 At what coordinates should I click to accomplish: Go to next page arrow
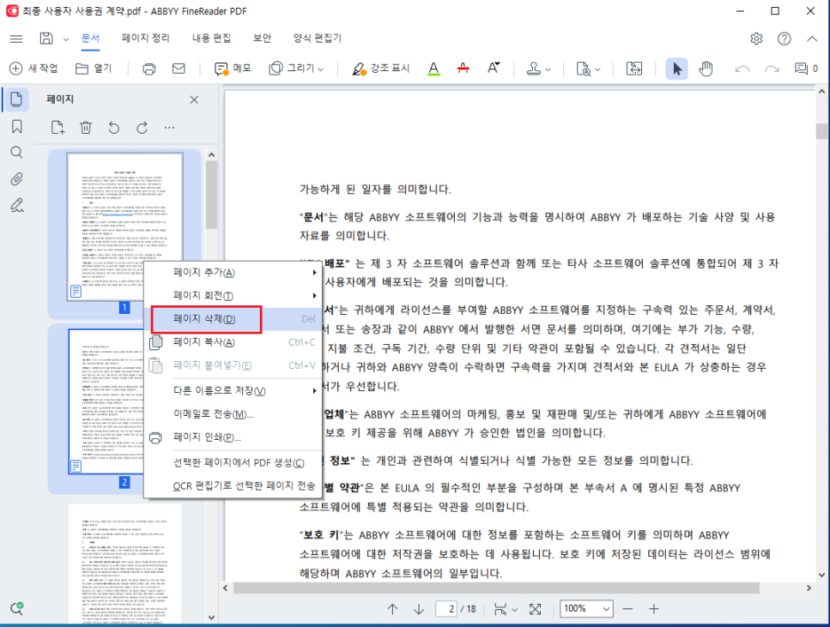tap(419, 609)
